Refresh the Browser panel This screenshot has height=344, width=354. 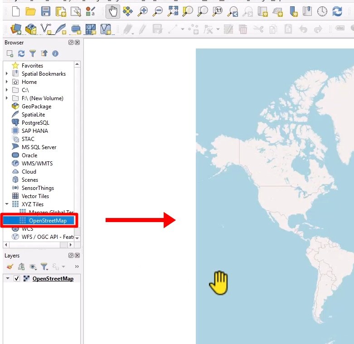point(21,53)
